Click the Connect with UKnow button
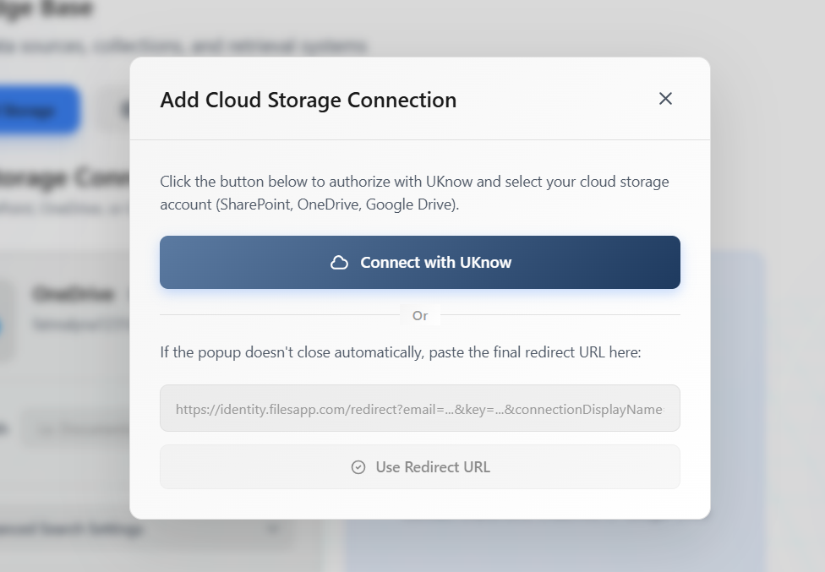825x572 pixels. coord(420,262)
